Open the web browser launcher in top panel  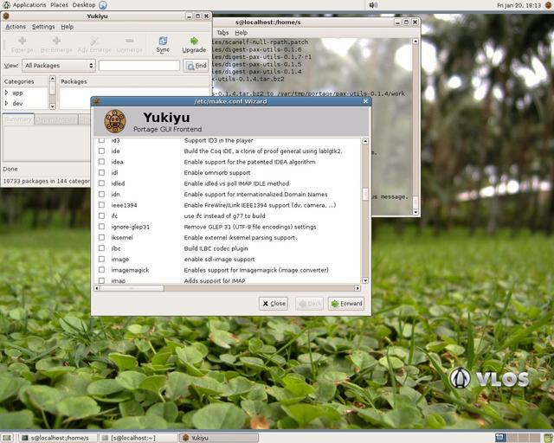click(x=103, y=5)
